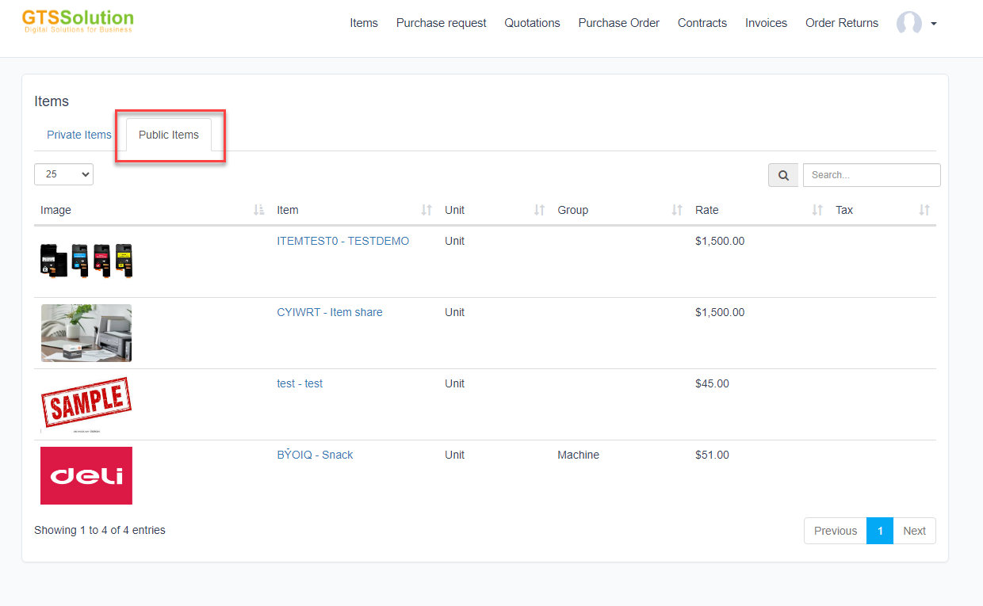Sort table by Tax column icon
This screenshot has width=983, height=606.
[924, 210]
